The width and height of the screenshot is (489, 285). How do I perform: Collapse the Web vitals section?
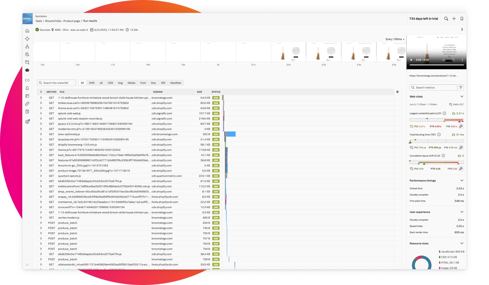coord(462,97)
